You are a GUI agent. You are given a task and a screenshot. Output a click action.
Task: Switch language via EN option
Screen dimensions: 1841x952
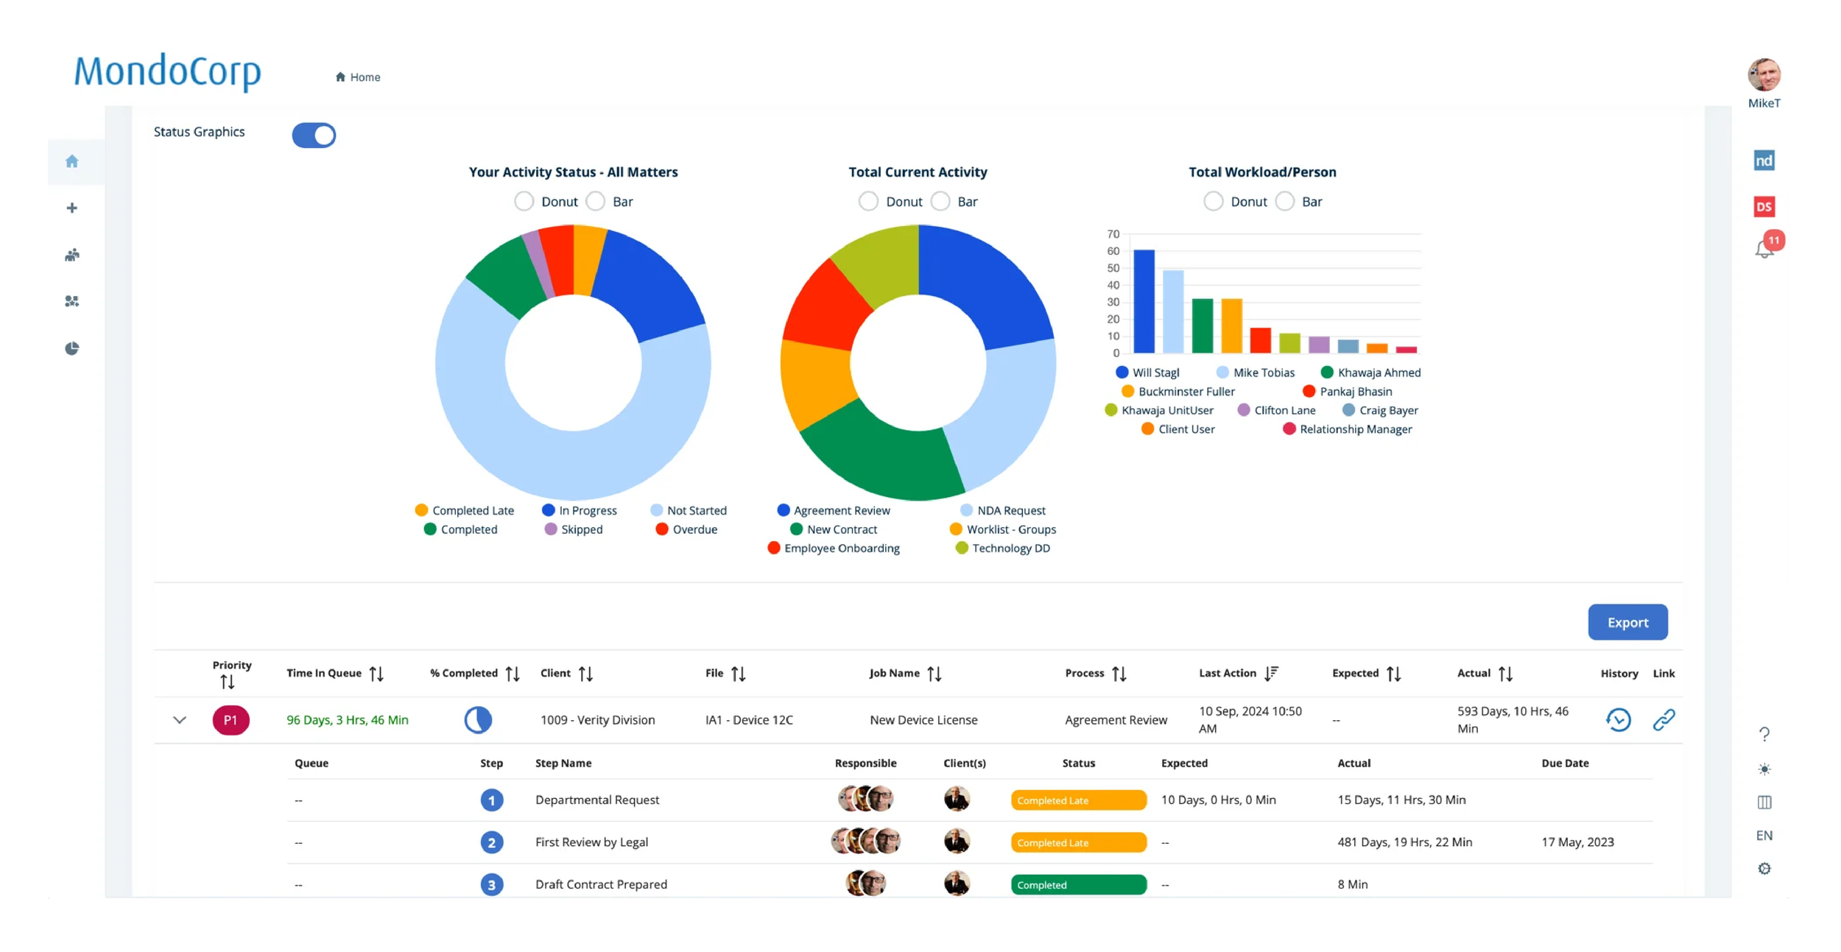tap(1764, 836)
